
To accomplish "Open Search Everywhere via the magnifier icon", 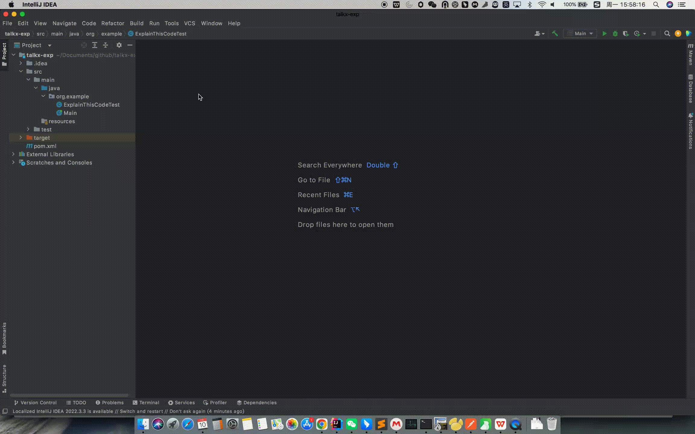I will pyautogui.click(x=668, y=33).
